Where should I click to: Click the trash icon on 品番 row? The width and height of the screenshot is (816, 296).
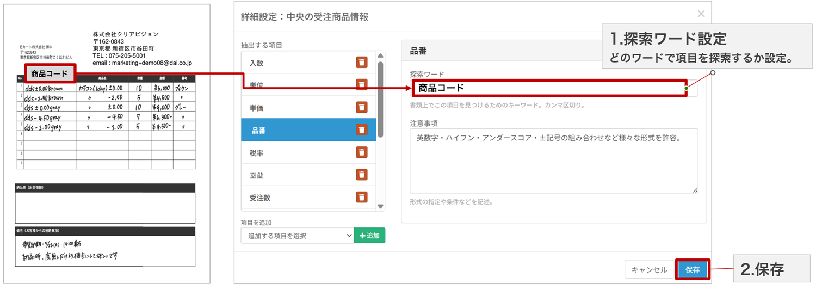click(x=362, y=130)
